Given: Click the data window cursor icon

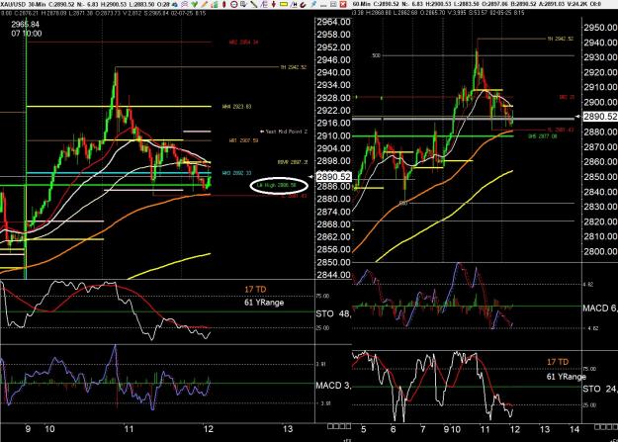Looking at the screenshot, I should [243, 4].
